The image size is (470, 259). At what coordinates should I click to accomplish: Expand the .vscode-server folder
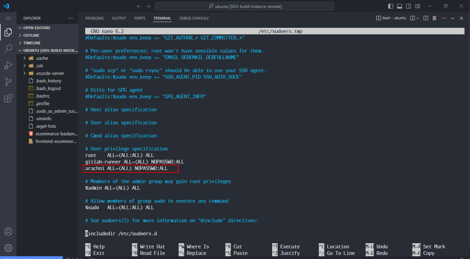[x=47, y=73]
